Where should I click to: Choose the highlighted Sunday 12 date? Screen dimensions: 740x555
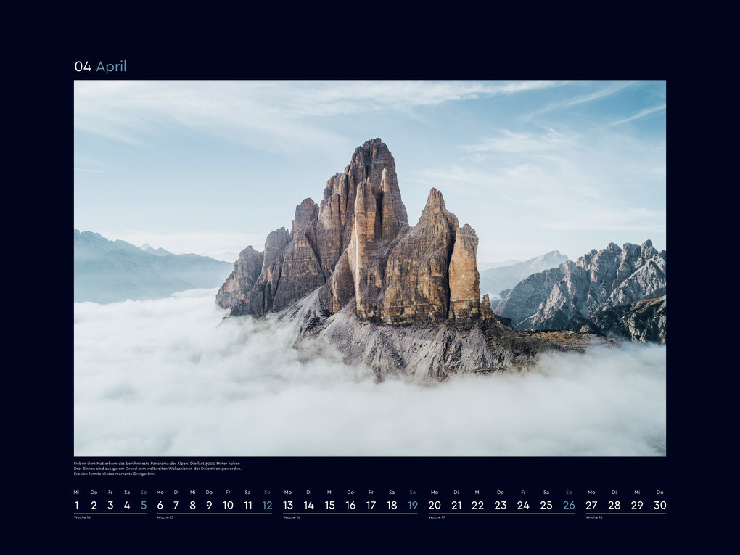tap(267, 505)
